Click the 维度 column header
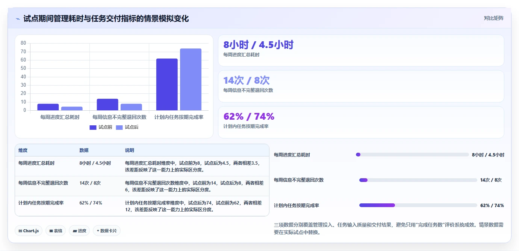Viewport: 519px width, 251px height. 23,150
